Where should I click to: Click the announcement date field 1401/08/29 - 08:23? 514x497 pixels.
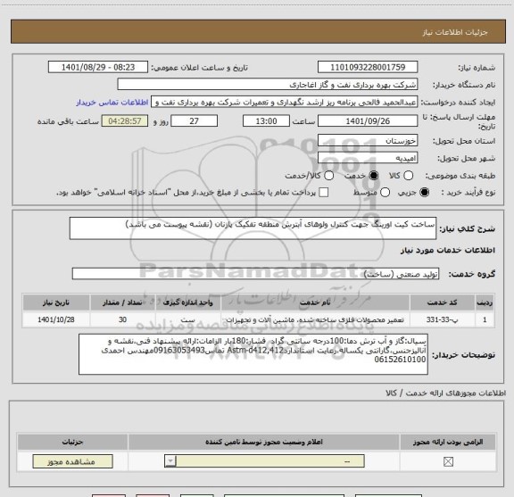click(x=98, y=67)
